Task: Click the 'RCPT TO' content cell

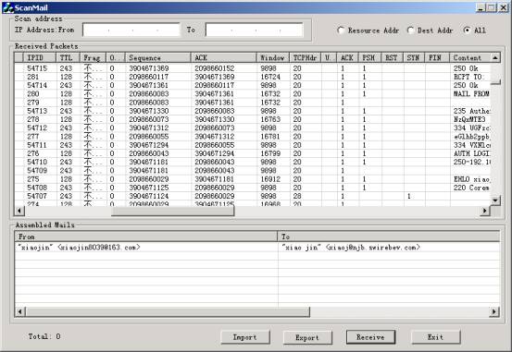Action: point(470,77)
